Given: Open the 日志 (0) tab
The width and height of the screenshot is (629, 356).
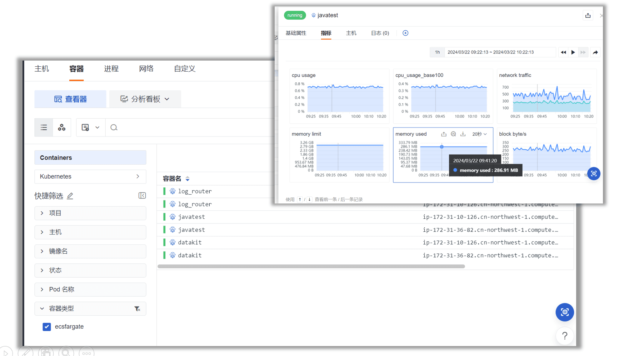Looking at the screenshot, I should pos(380,33).
